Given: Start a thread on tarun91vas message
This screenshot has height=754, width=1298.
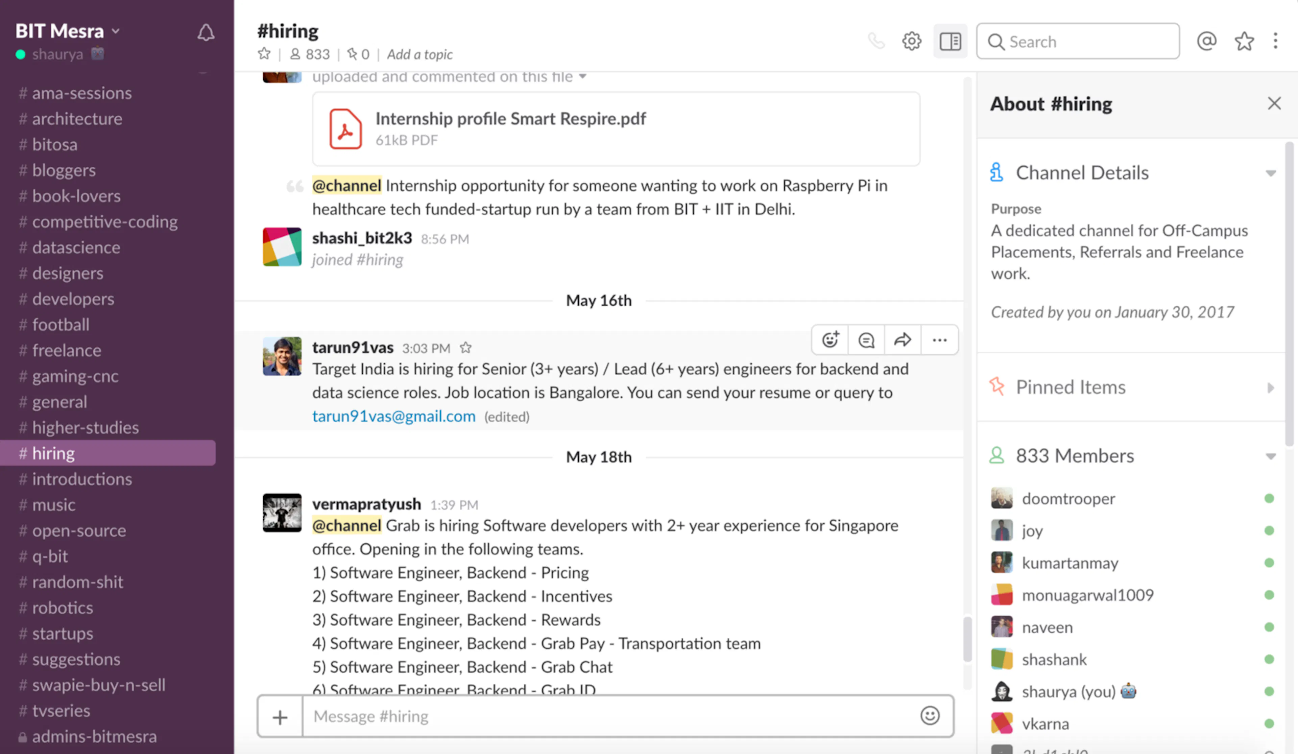Looking at the screenshot, I should (866, 339).
